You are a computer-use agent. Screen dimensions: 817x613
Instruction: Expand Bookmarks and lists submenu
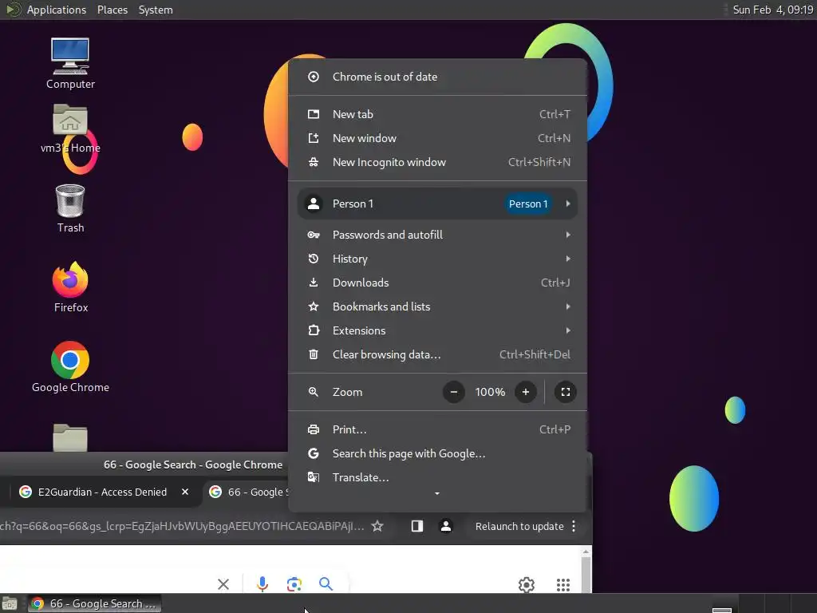coord(437,306)
